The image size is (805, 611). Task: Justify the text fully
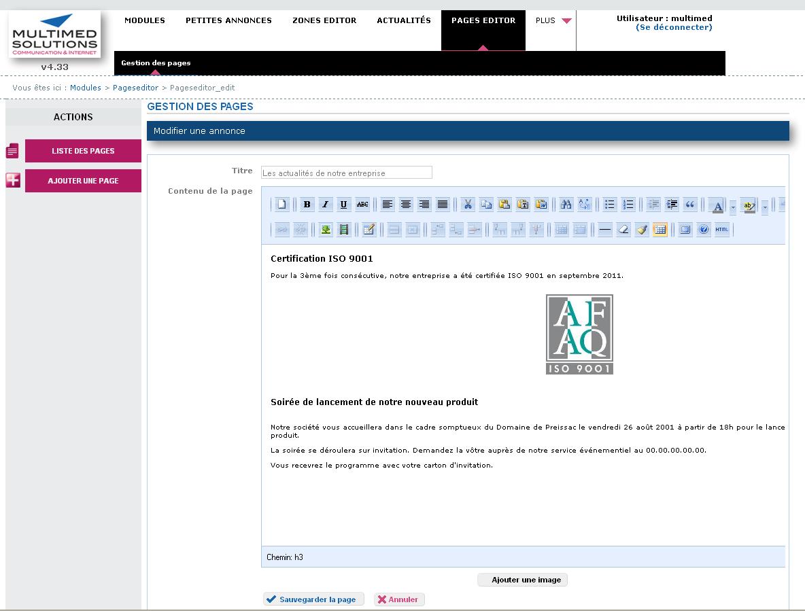[x=443, y=204]
